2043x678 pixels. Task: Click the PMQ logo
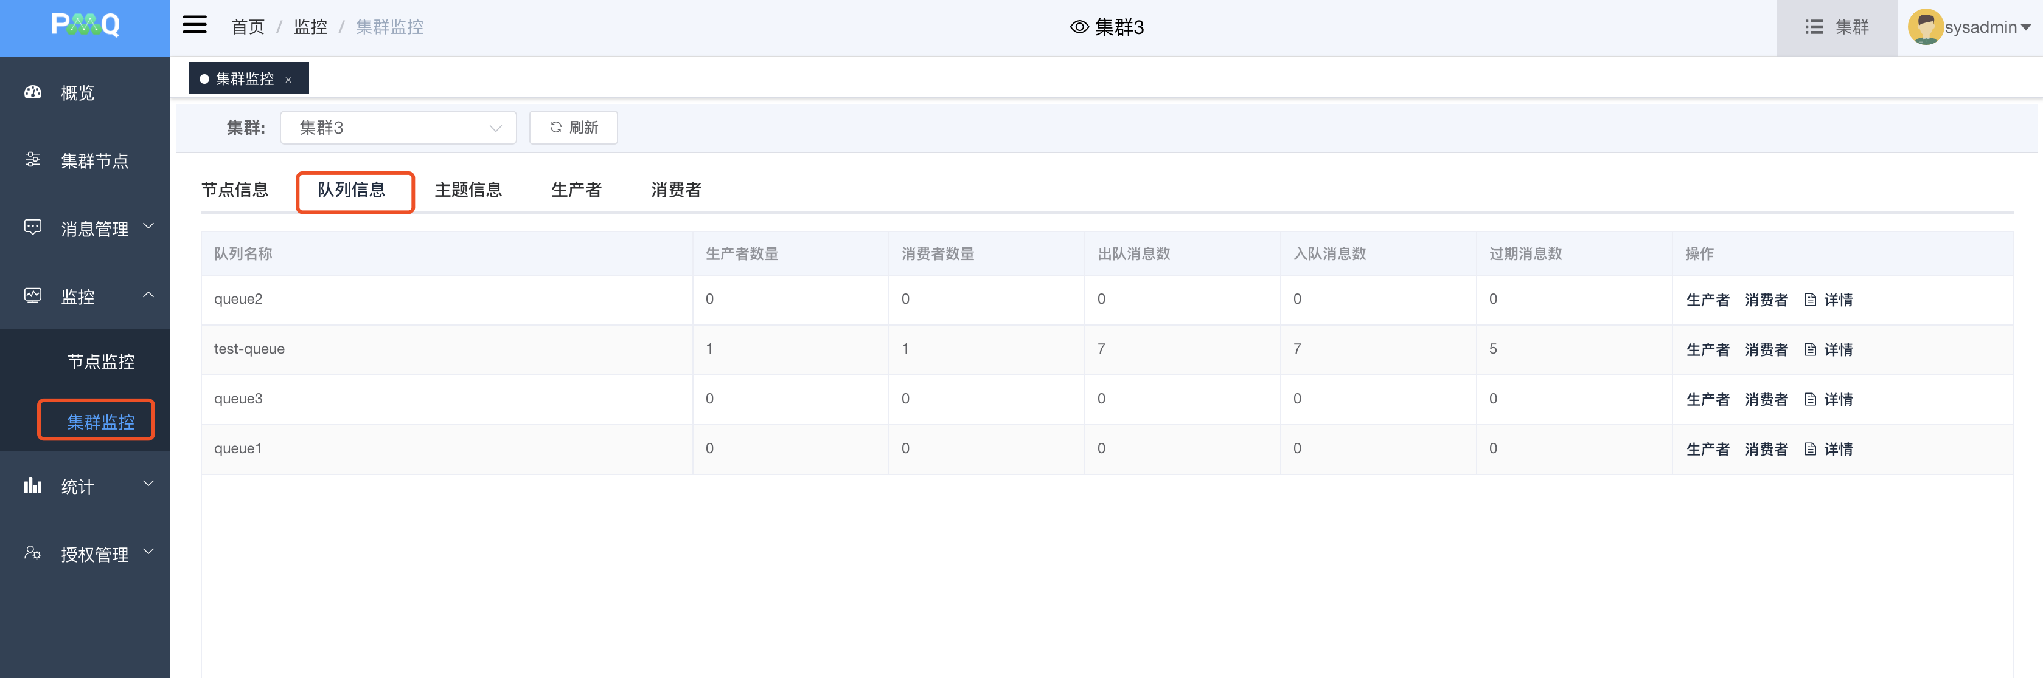tap(85, 26)
